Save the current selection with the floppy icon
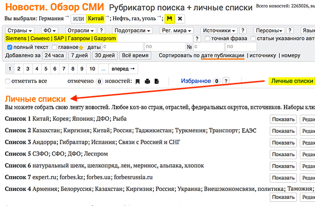 tap(170, 19)
